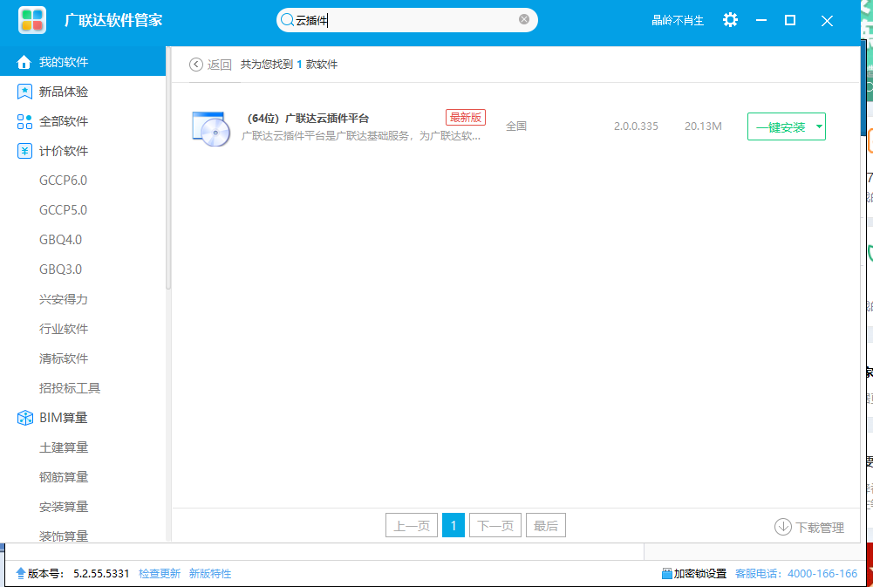Click the yen icon beside 计价软件
The width and height of the screenshot is (873, 587).
pos(24,151)
